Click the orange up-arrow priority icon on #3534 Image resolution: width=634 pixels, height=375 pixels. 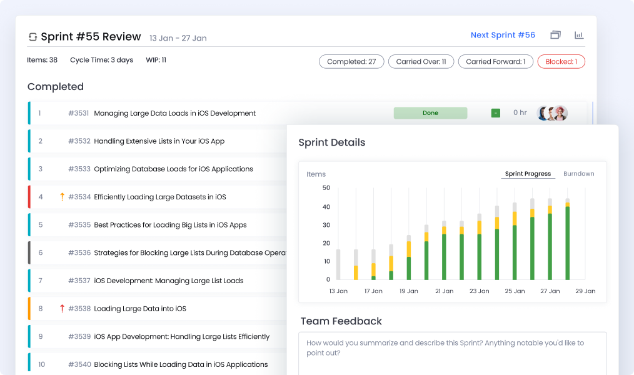coord(62,197)
